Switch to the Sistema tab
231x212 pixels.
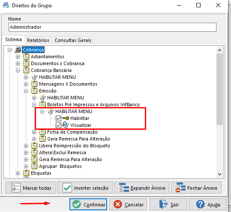click(13, 39)
